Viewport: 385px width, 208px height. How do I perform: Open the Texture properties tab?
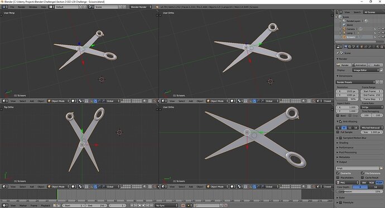click(382, 47)
